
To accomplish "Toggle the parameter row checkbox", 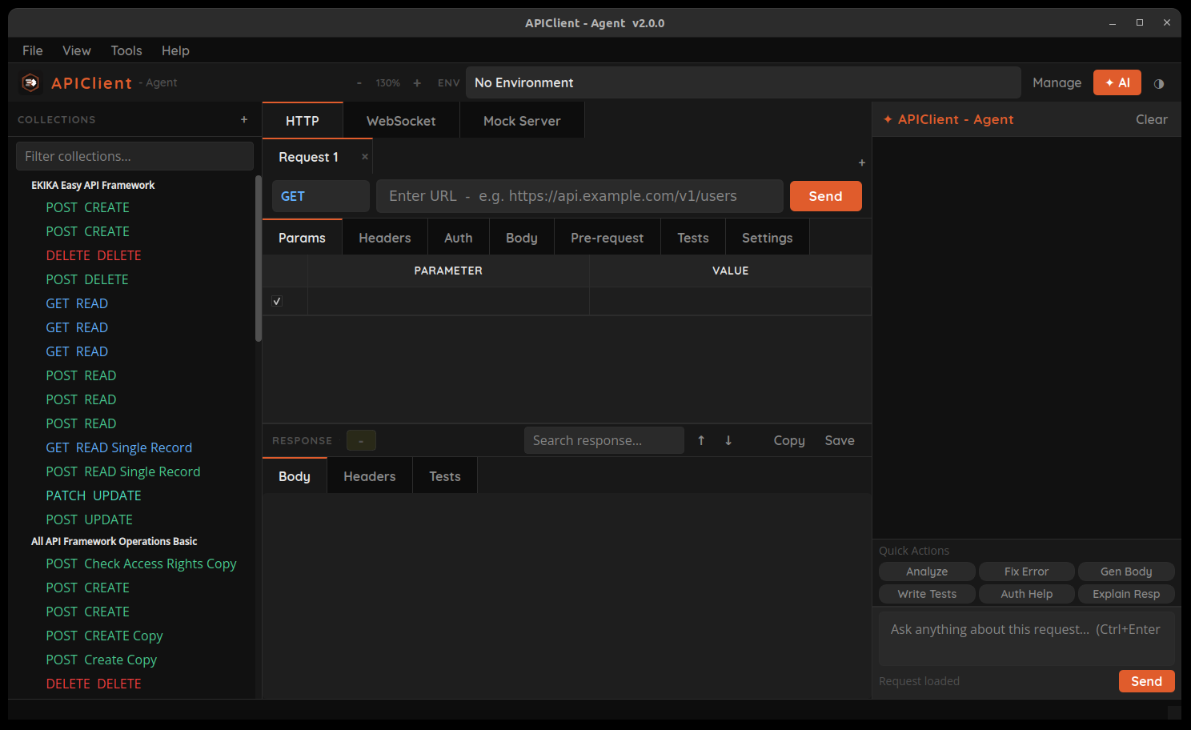I will (x=277, y=301).
